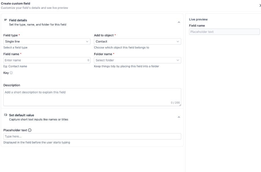261x172 pixels.
Task: Click the Field details section heading
Action: pyautogui.click(x=18, y=20)
